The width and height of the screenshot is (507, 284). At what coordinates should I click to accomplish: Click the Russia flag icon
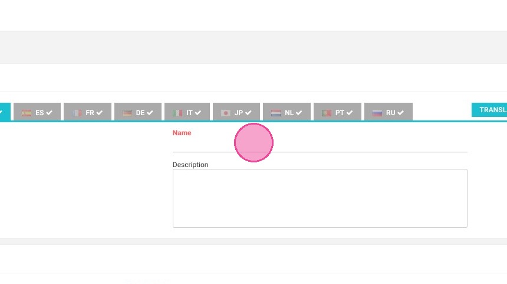coord(377,113)
